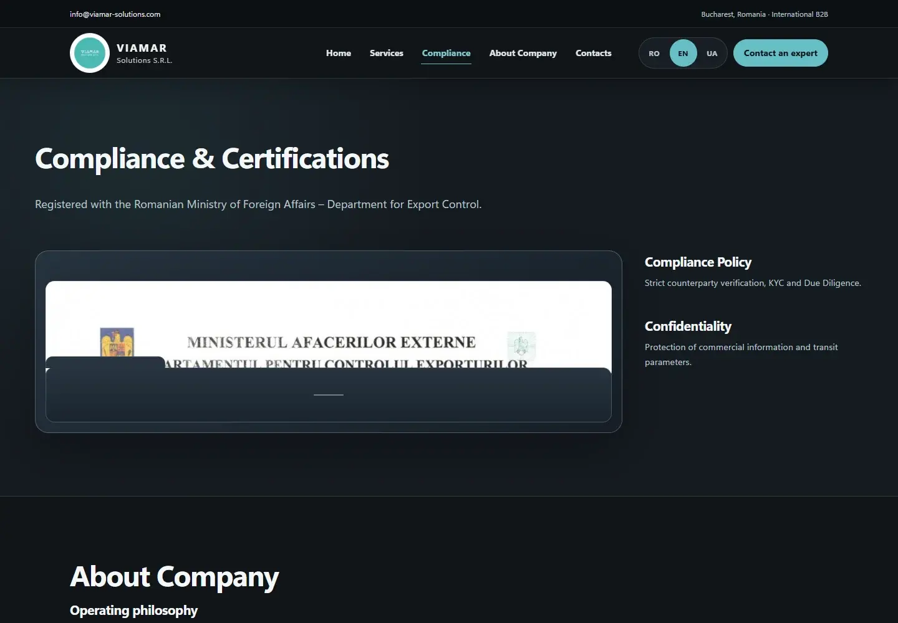This screenshot has width=898, height=623.
Task: Open the Home menu item
Action: 339,53
